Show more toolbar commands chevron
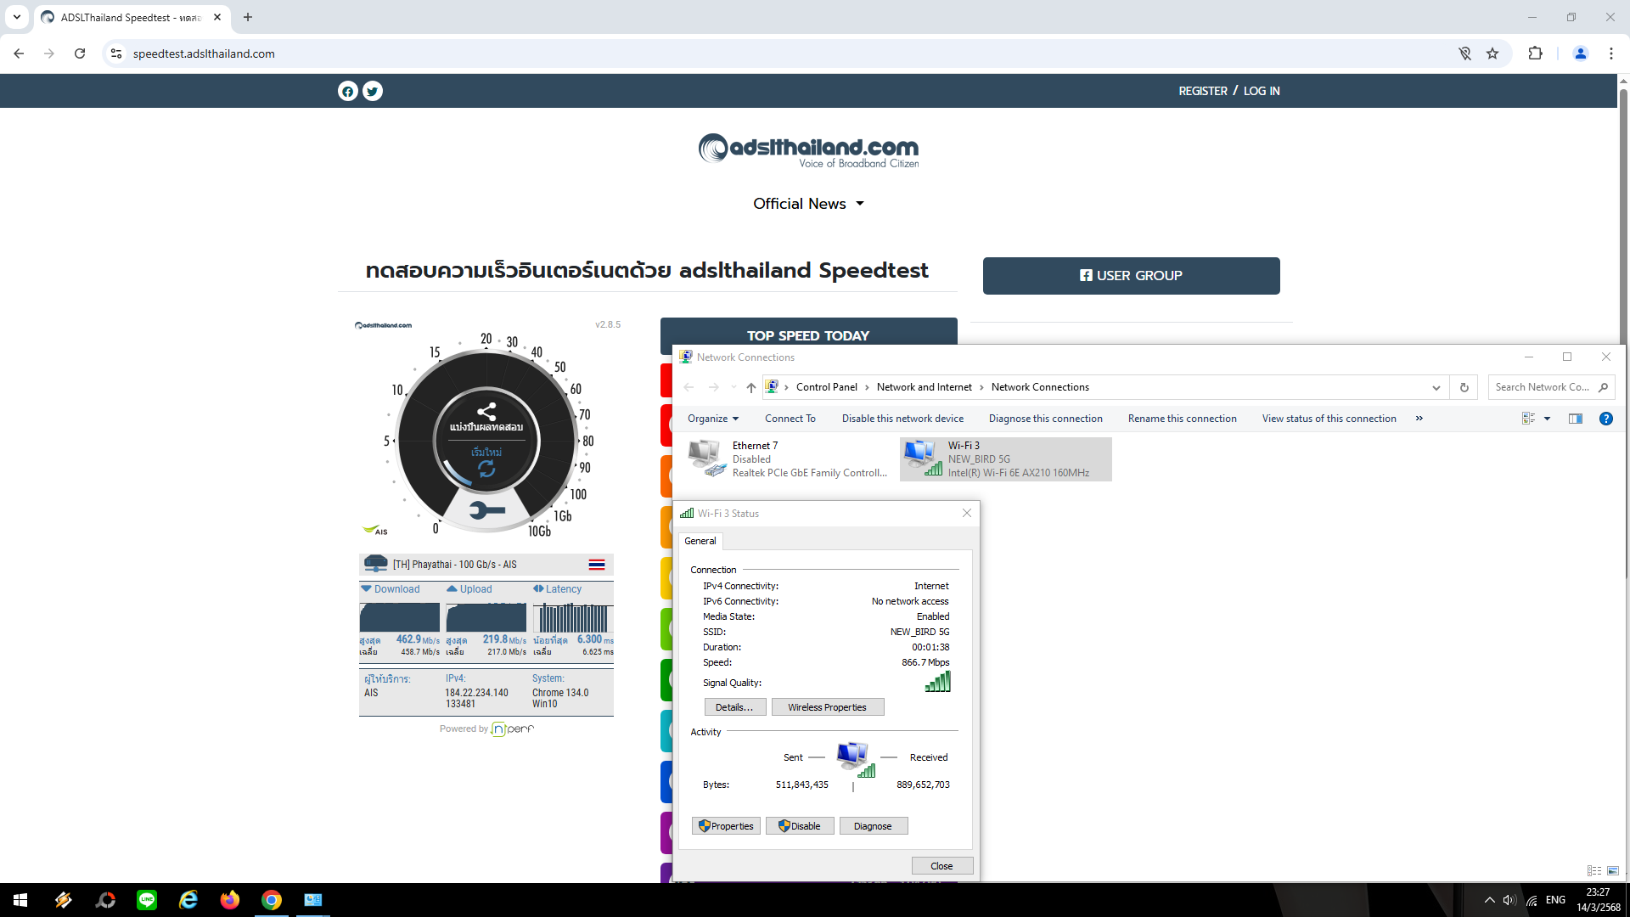This screenshot has height=917, width=1630. pos(1419,419)
